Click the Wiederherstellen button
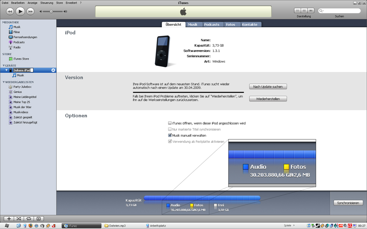 [x=268, y=99]
